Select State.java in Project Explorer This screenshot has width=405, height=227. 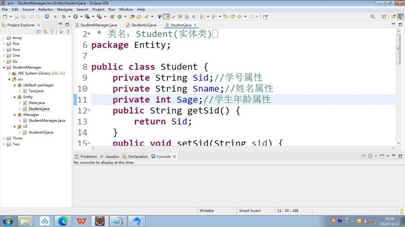point(36,103)
